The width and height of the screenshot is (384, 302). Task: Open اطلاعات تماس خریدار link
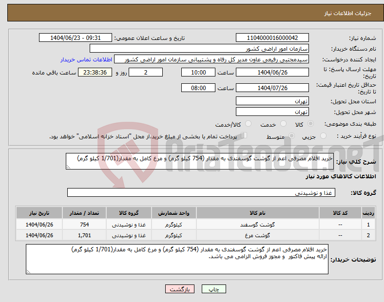(86, 59)
